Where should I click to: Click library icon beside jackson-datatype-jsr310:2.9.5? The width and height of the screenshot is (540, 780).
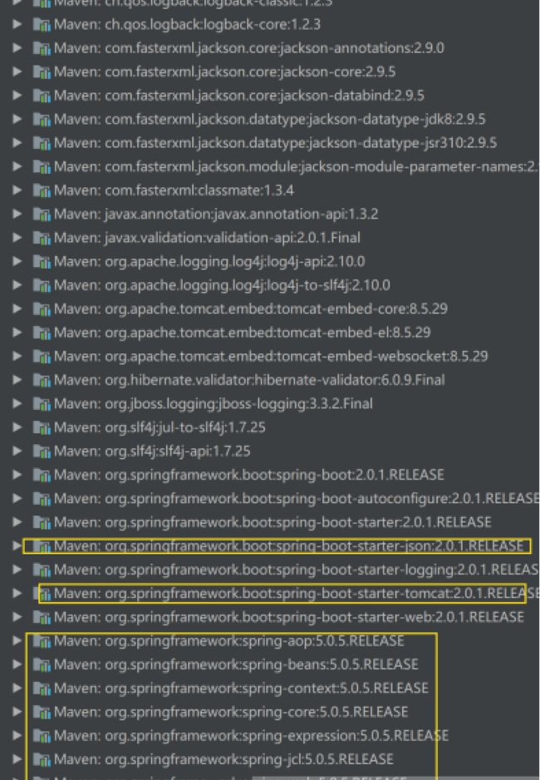pos(42,143)
